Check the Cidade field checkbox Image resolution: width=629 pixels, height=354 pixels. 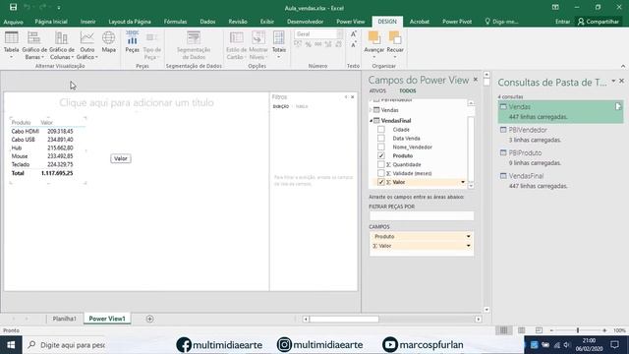(381, 129)
